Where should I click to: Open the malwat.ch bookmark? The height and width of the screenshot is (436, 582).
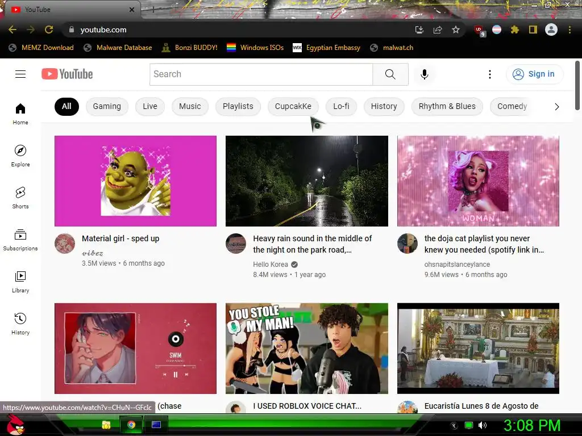tap(392, 48)
